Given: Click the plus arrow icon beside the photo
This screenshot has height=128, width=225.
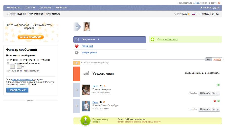Looking at the screenshot, I should pos(77,27).
